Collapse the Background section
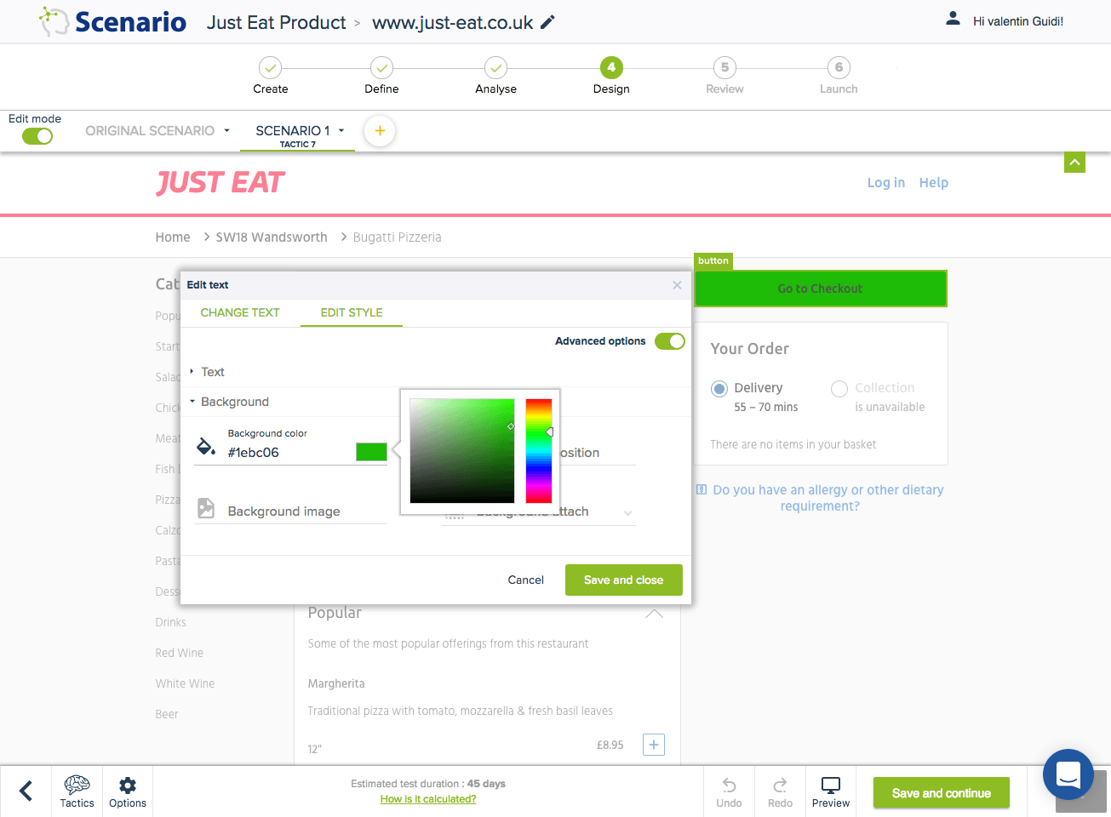 [x=192, y=402]
